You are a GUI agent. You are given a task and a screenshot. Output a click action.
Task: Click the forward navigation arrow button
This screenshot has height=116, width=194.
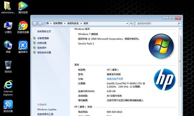(x=40, y=23)
